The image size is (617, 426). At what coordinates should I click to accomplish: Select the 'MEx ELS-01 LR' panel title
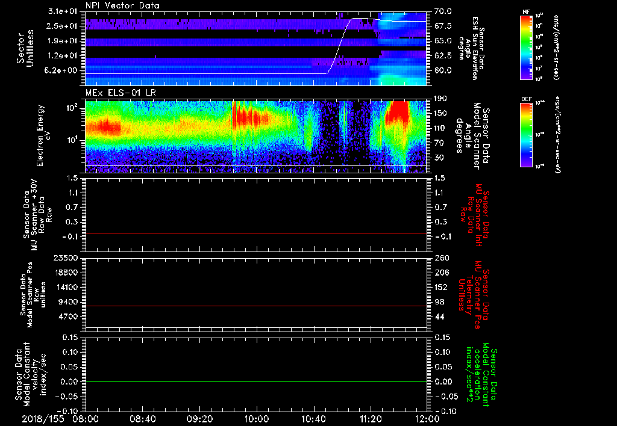click(121, 93)
